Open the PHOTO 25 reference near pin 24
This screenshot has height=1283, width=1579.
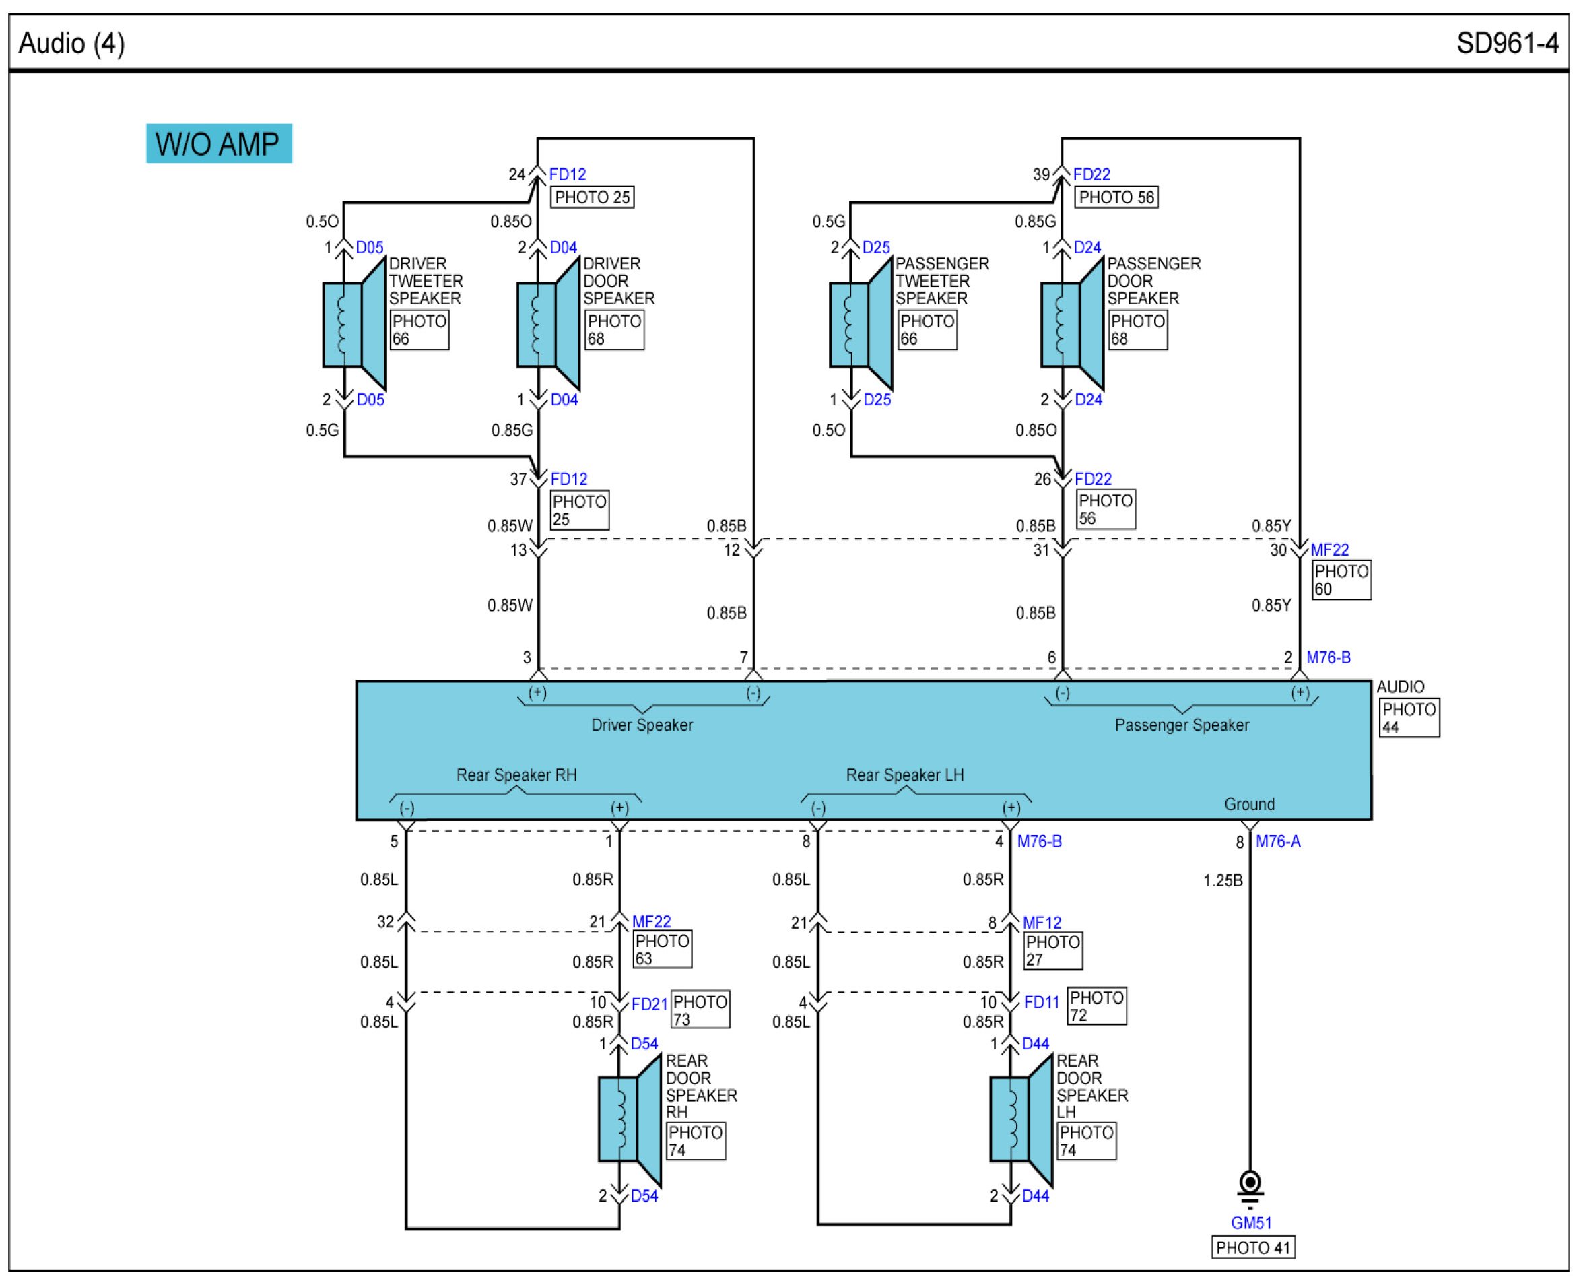[592, 197]
